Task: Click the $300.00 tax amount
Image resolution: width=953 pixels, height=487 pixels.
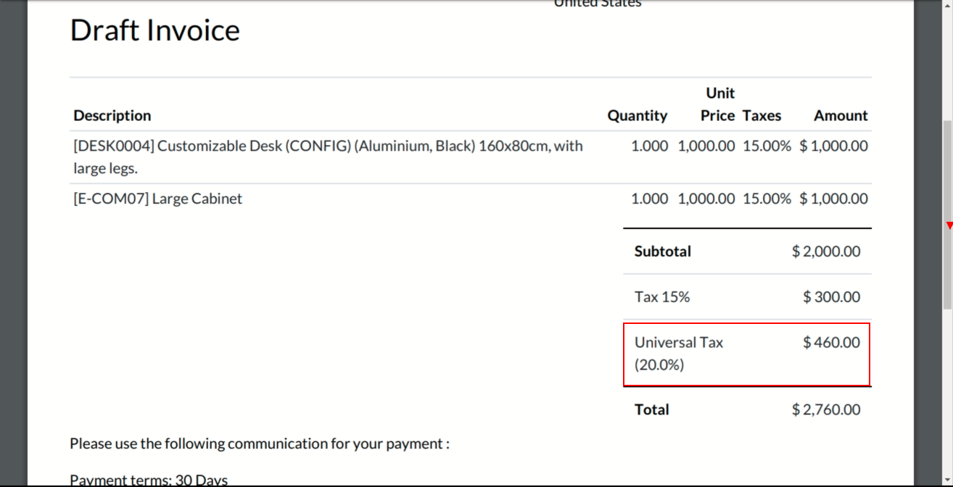Action: (831, 297)
